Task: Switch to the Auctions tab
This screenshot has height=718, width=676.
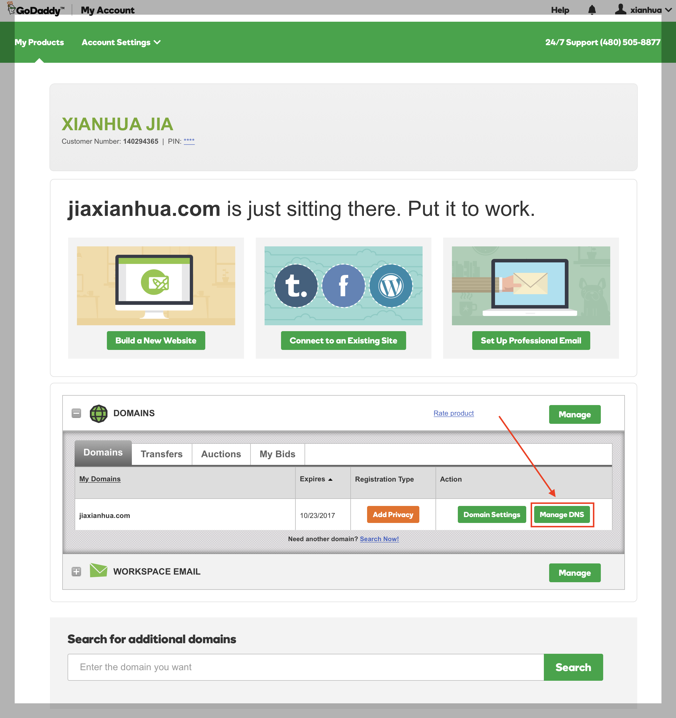Action: (x=221, y=454)
